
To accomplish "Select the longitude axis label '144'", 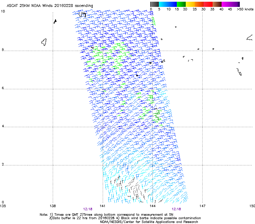I will point(153,206).
